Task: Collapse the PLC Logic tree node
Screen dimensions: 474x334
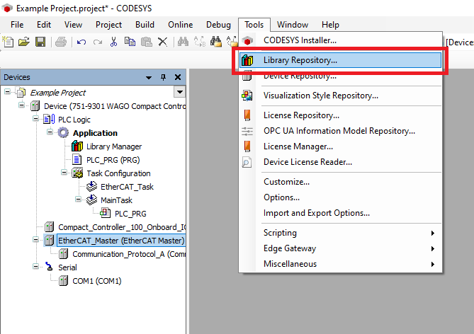Action: (35, 120)
